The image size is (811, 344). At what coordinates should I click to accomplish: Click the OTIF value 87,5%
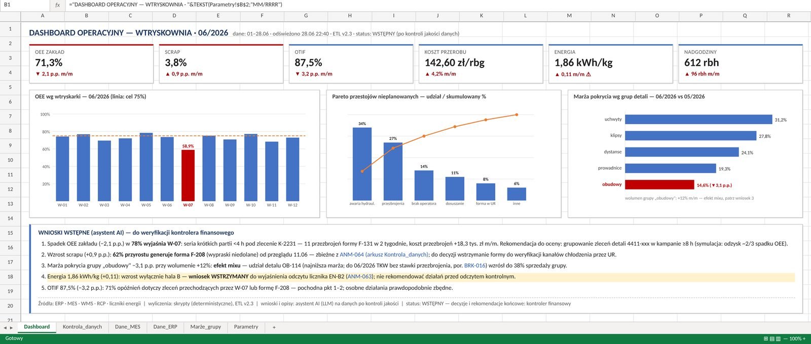coord(308,63)
